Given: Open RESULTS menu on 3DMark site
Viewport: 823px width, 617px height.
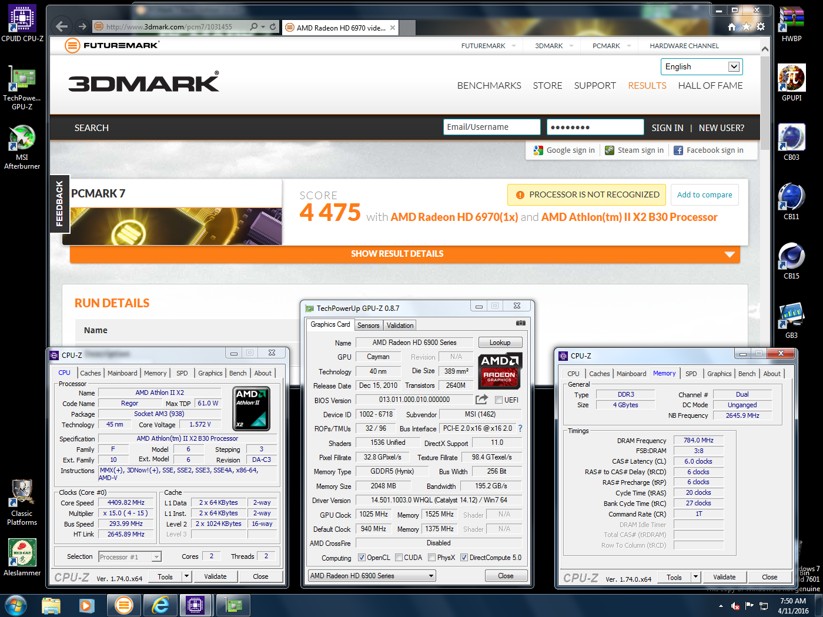Looking at the screenshot, I should click(647, 86).
